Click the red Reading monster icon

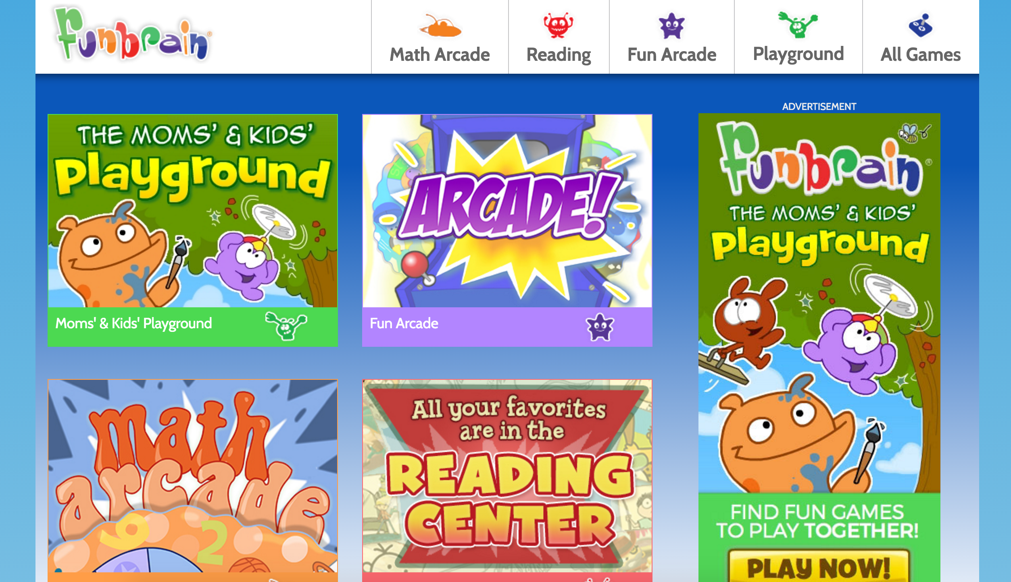point(559,25)
